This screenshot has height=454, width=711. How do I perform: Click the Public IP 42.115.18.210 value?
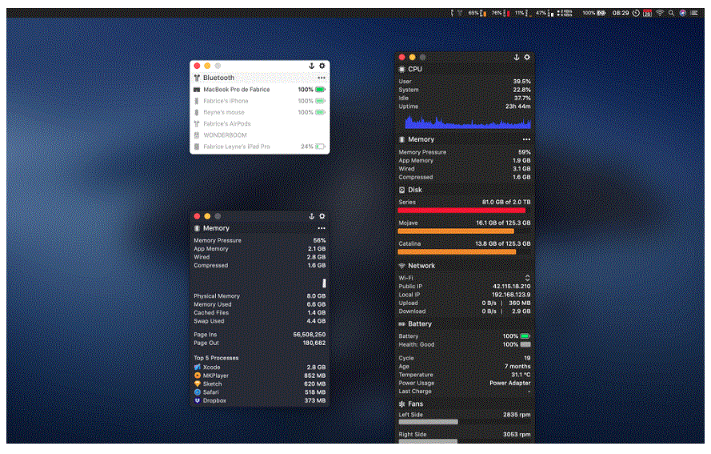click(x=512, y=287)
